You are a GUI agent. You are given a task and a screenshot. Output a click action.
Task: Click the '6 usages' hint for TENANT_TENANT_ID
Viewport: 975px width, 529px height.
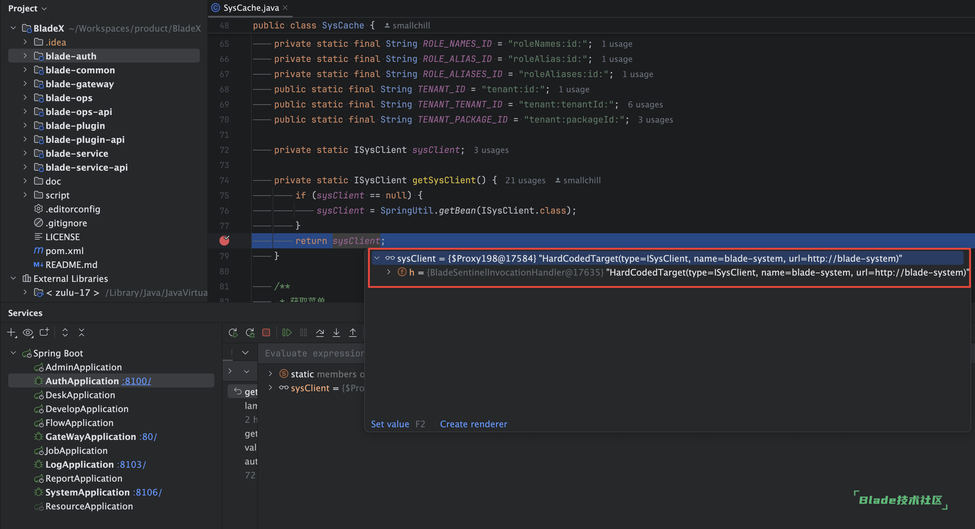tap(645, 104)
